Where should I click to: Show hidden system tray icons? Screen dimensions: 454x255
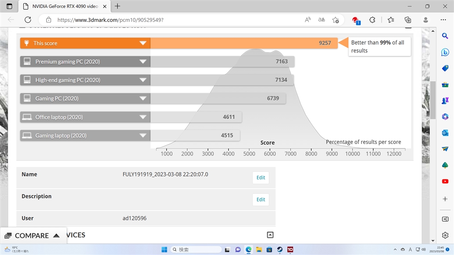point(395,250)
